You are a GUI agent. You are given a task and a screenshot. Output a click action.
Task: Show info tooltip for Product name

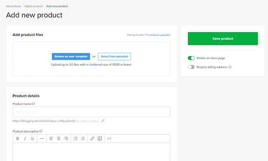coord(33,103)
